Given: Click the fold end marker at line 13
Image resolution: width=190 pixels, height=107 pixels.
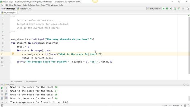Looking at the screenshot, I should pos(10,62).
